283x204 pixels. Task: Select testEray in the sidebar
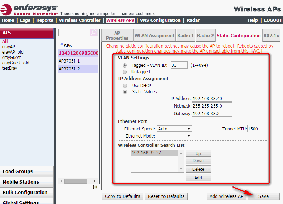(x=10, y=68)
